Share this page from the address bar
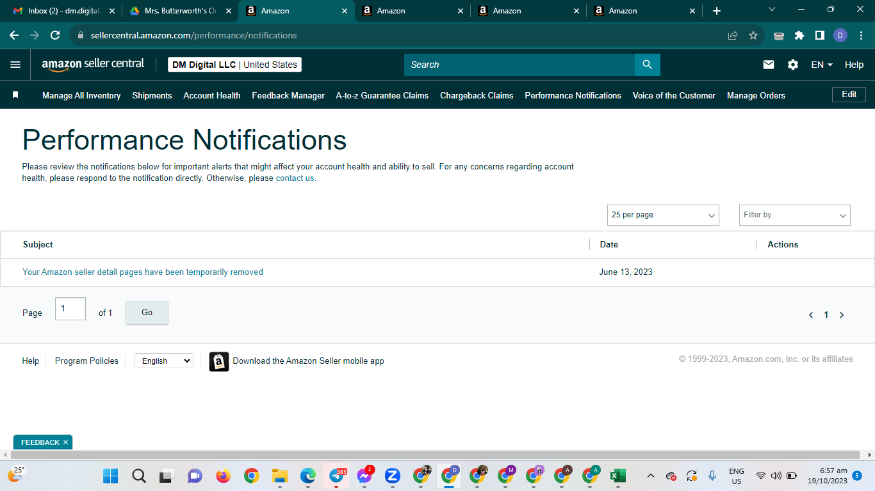 (x=733, y=35)
